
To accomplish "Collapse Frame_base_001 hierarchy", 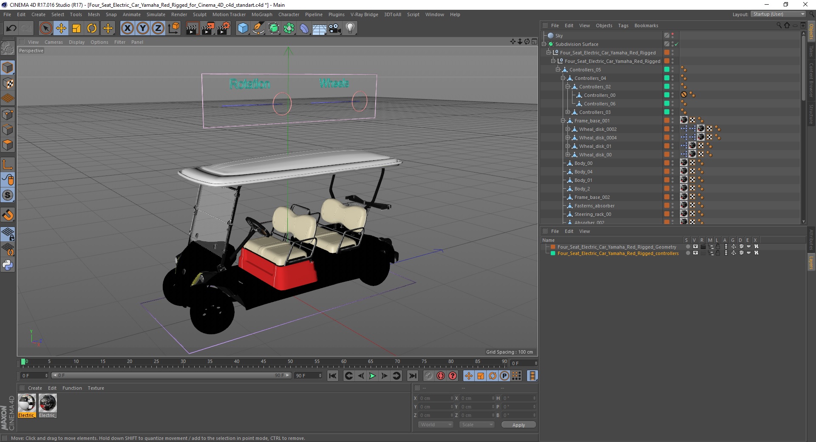I will point(563,120).
